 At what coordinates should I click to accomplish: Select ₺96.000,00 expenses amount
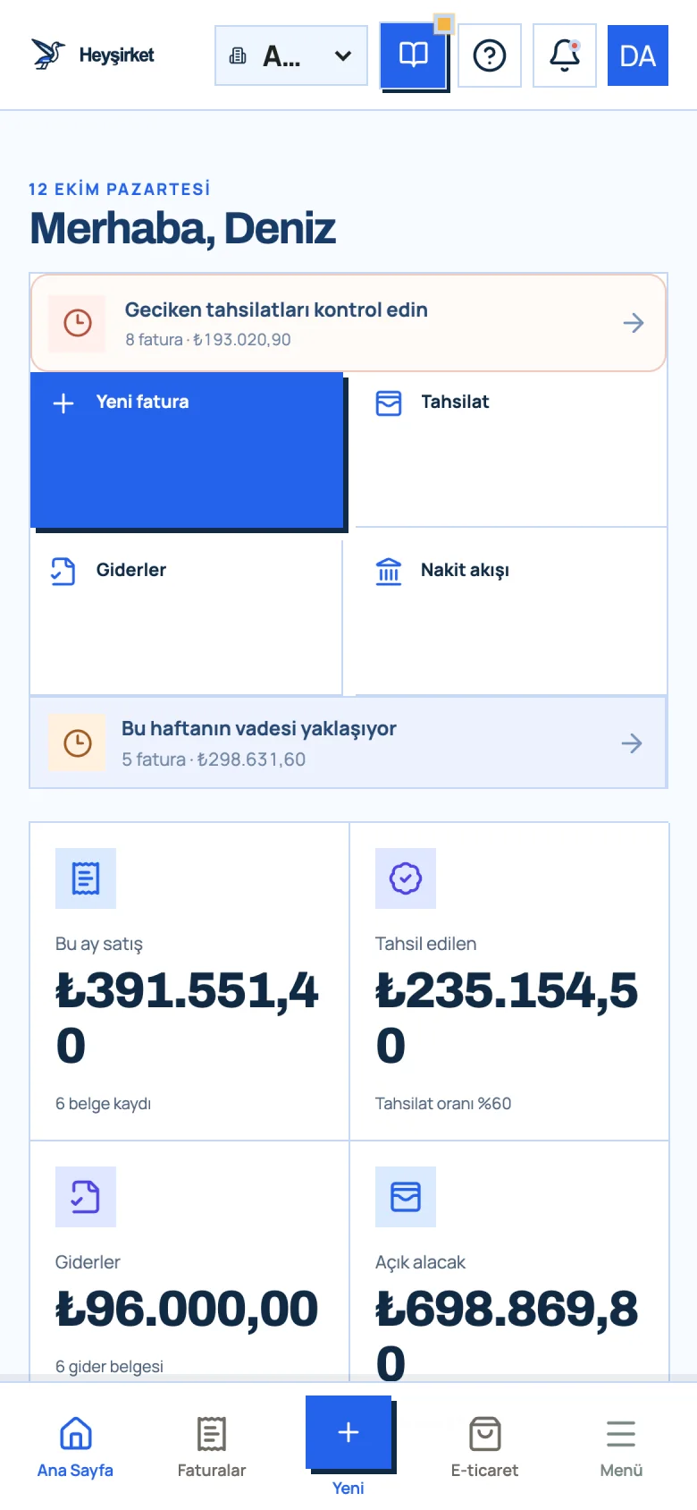point(187,1309)
